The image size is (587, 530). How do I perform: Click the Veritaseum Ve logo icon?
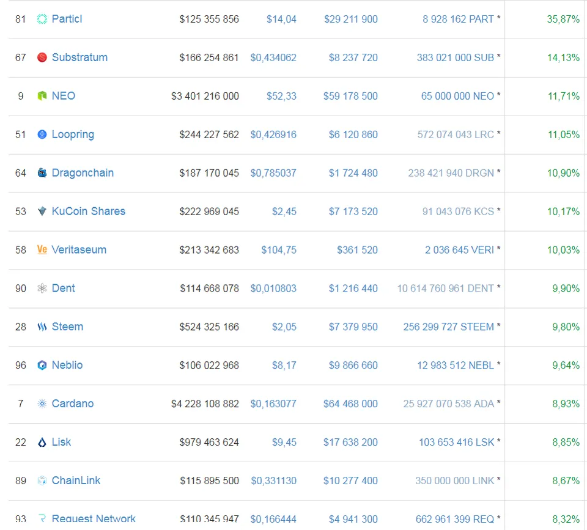(x=42, y=249)
